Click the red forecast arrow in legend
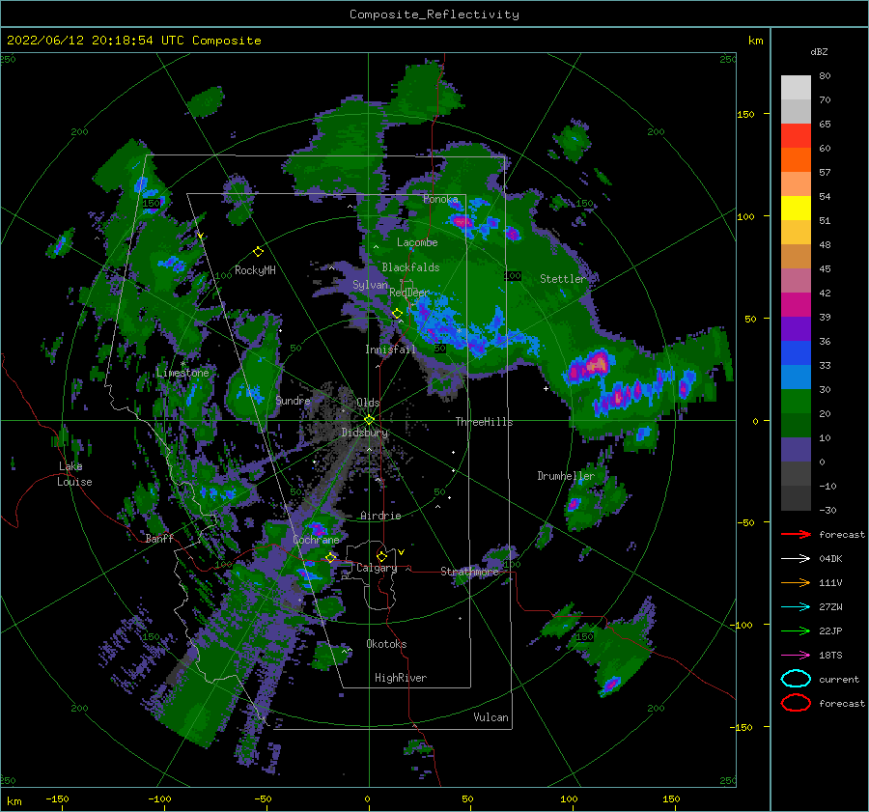The image size is (869, 812). (x=796, y=534)
